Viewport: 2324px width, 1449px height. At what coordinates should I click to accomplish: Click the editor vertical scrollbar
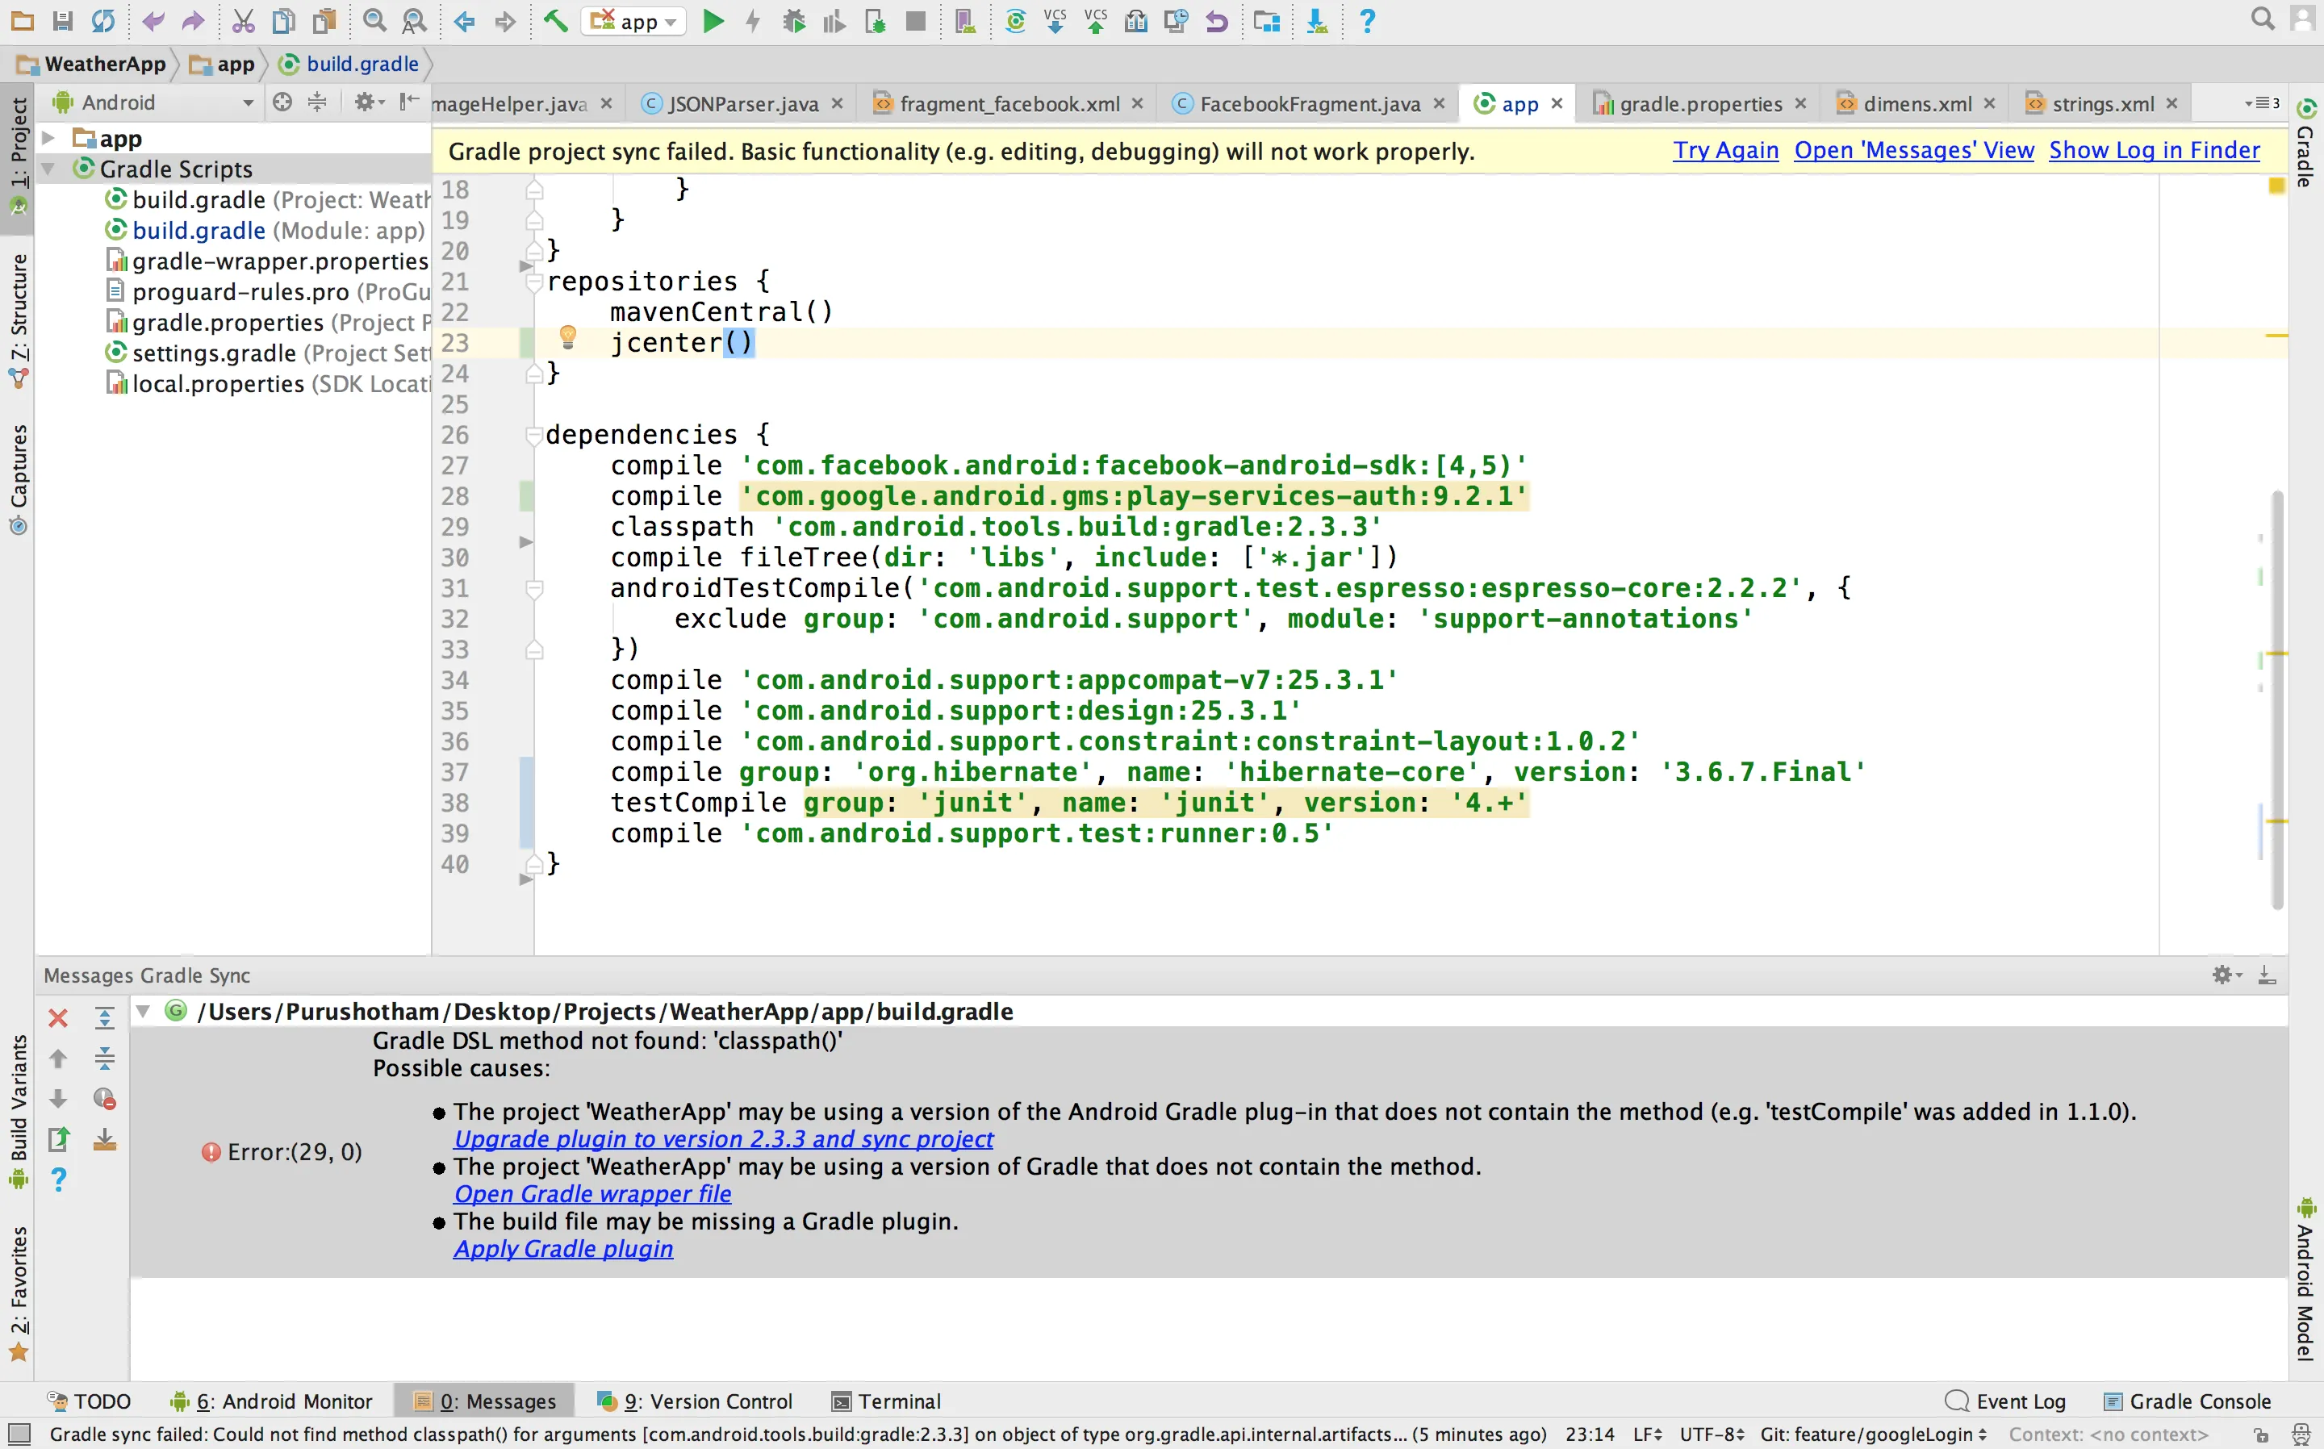(x=2277, y=699)
